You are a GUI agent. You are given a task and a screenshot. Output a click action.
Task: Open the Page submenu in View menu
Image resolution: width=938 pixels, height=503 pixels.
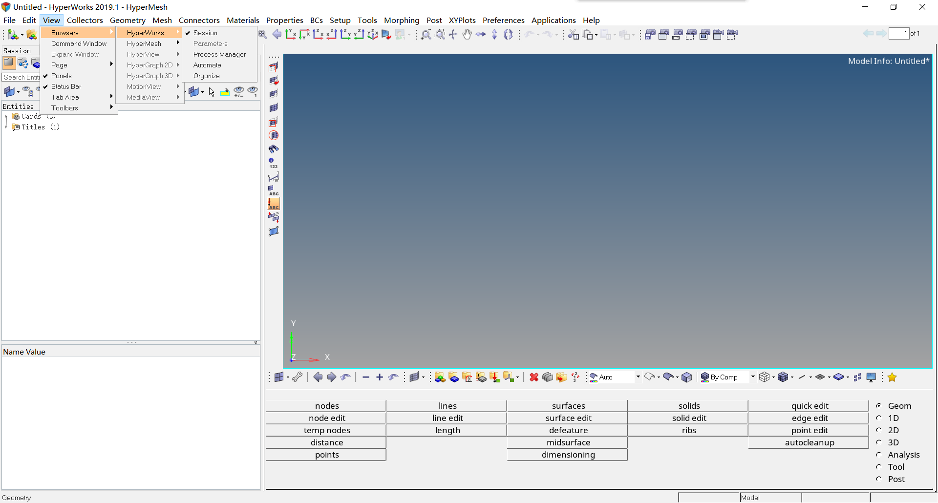tap(79, 65)
